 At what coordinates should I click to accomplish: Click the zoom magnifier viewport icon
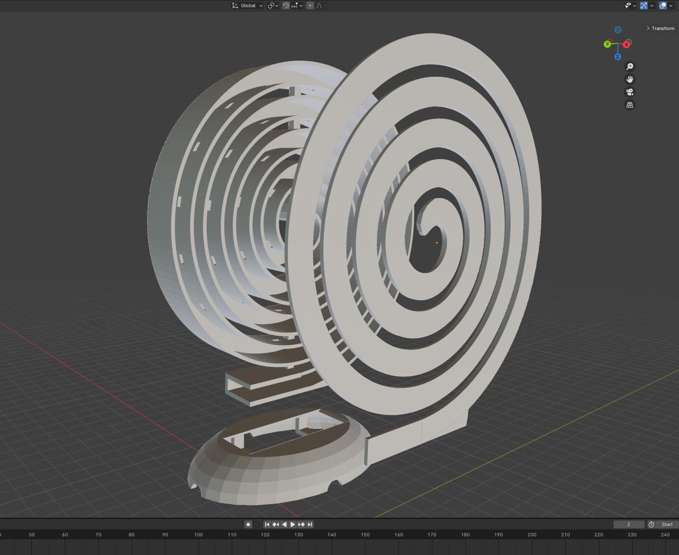(630, 67)
